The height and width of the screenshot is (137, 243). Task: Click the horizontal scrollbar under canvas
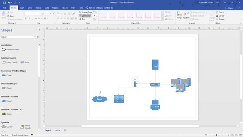(x=140, y=126)
